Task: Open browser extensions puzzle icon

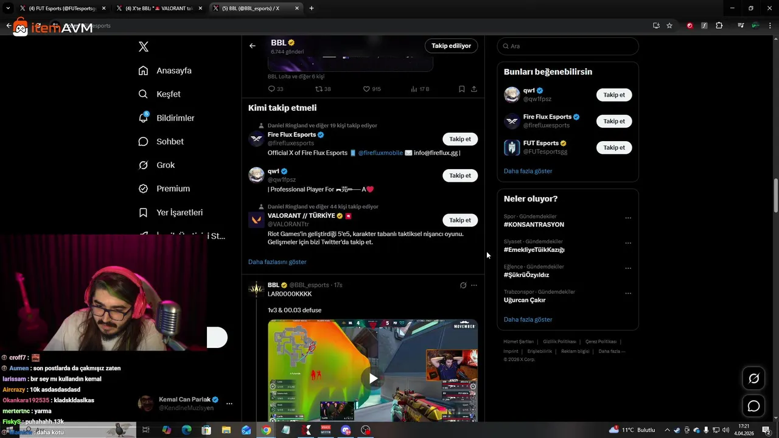Action: tap(719, 26)
